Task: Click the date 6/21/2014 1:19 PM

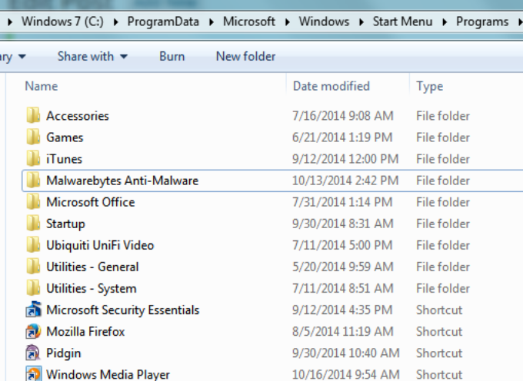Action: click(342, 137)
